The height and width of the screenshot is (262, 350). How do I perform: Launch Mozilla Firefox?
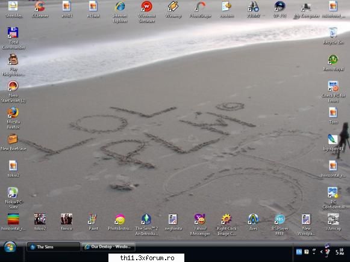[x=13, y=118]
